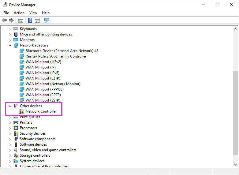Click the Software devices icon
The width and height of the screenshot is (239, 175).
[x=16, y=144]
